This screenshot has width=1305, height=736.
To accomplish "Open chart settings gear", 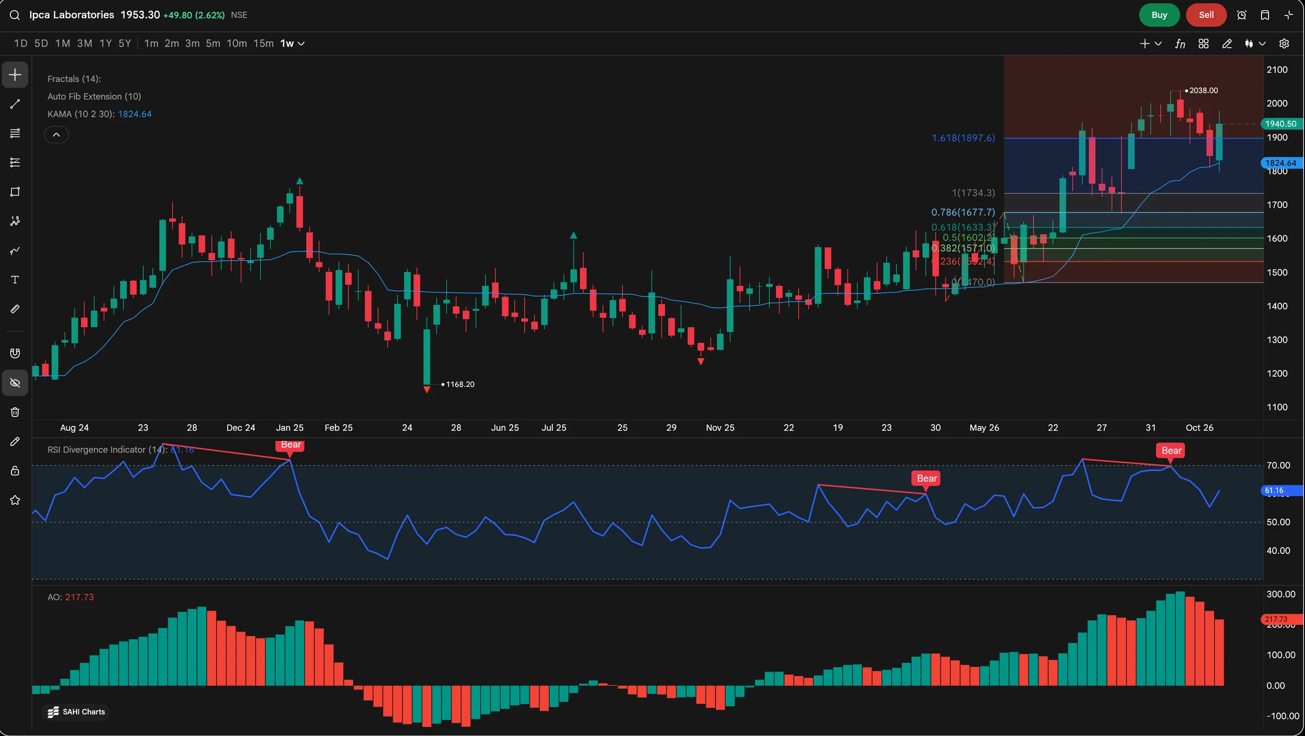I will 1284,44.
